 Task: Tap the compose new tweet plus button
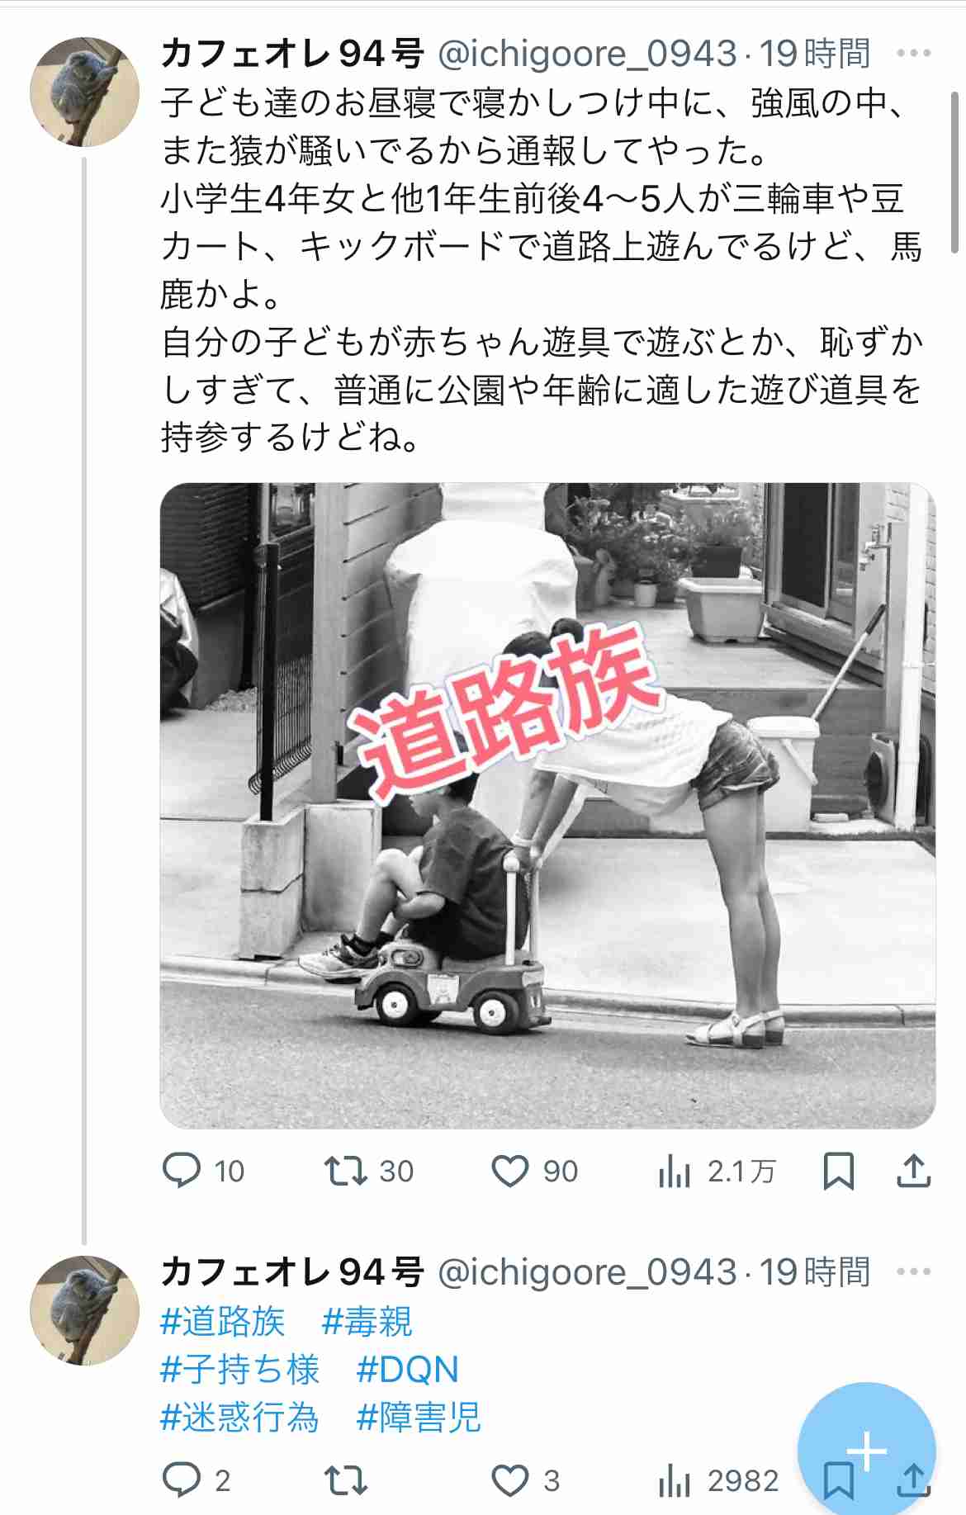click(x=867, y=1451)
